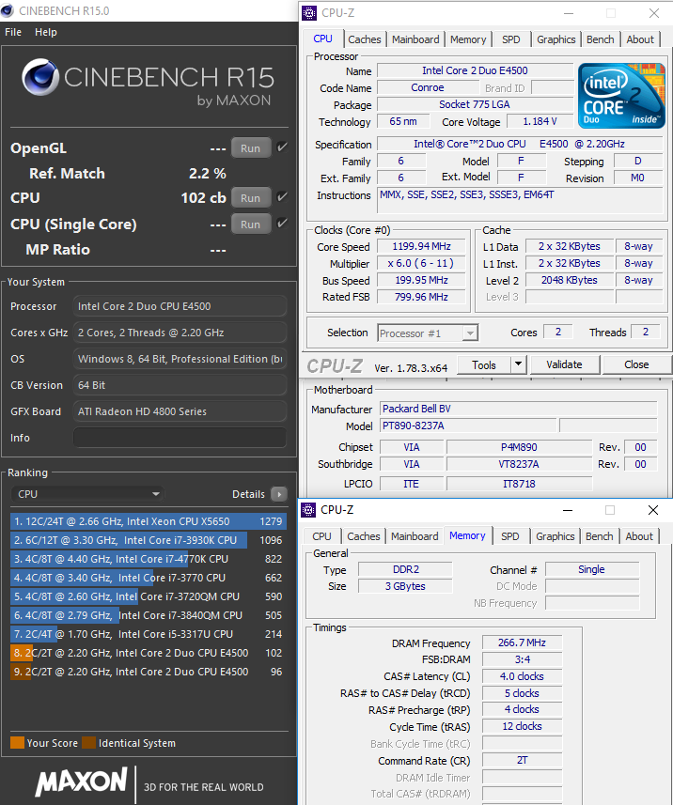673x805 pixels.
Task: Select CPU tab in top CPU-Z window
Action: 322,39
